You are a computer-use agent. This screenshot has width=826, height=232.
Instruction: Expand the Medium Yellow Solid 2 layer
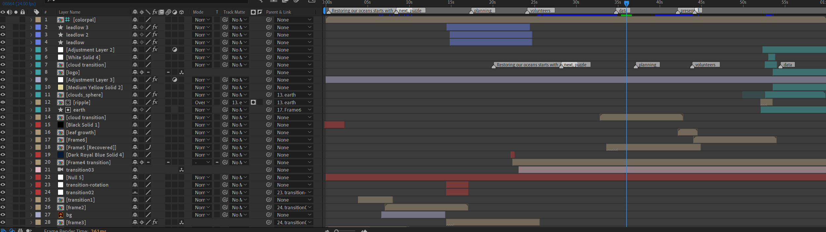31,87
